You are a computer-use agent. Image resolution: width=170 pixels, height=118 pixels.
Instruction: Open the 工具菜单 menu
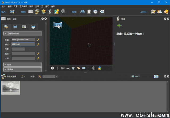point(23,6)
